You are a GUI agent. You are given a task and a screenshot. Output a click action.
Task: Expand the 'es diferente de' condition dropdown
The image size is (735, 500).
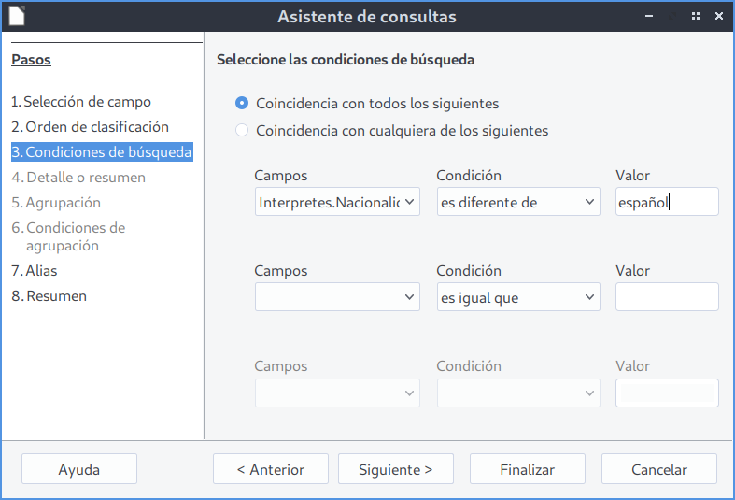518,202
